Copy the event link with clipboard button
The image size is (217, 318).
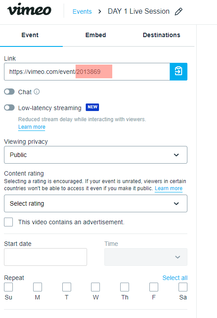178,72
